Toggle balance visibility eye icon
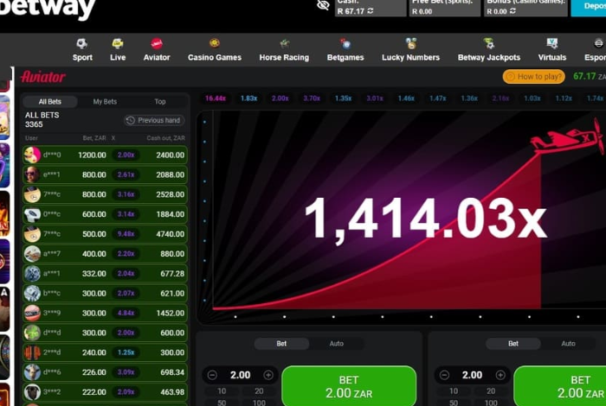The width and height of the screenshot is (606, 406). 323,5
